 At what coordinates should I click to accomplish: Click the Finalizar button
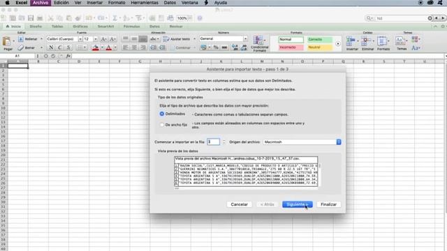click(x=328, y=204)
